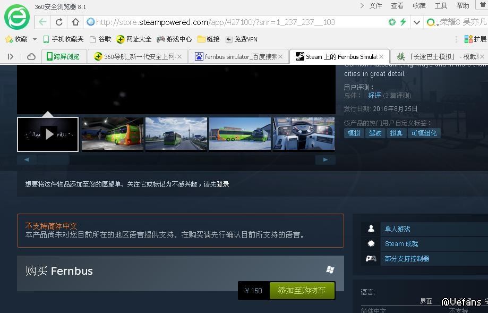Expand the address bar history dropdown arrow
The image size is (488, 313).
click(417, 22)
